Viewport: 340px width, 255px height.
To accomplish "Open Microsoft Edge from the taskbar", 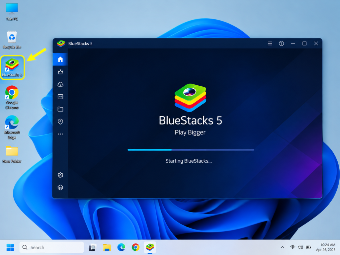I will click(x=121, y=247).
